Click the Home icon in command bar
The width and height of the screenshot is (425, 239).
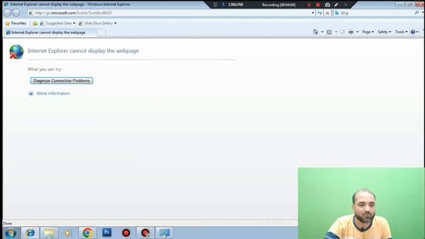(x=315, y=32)
